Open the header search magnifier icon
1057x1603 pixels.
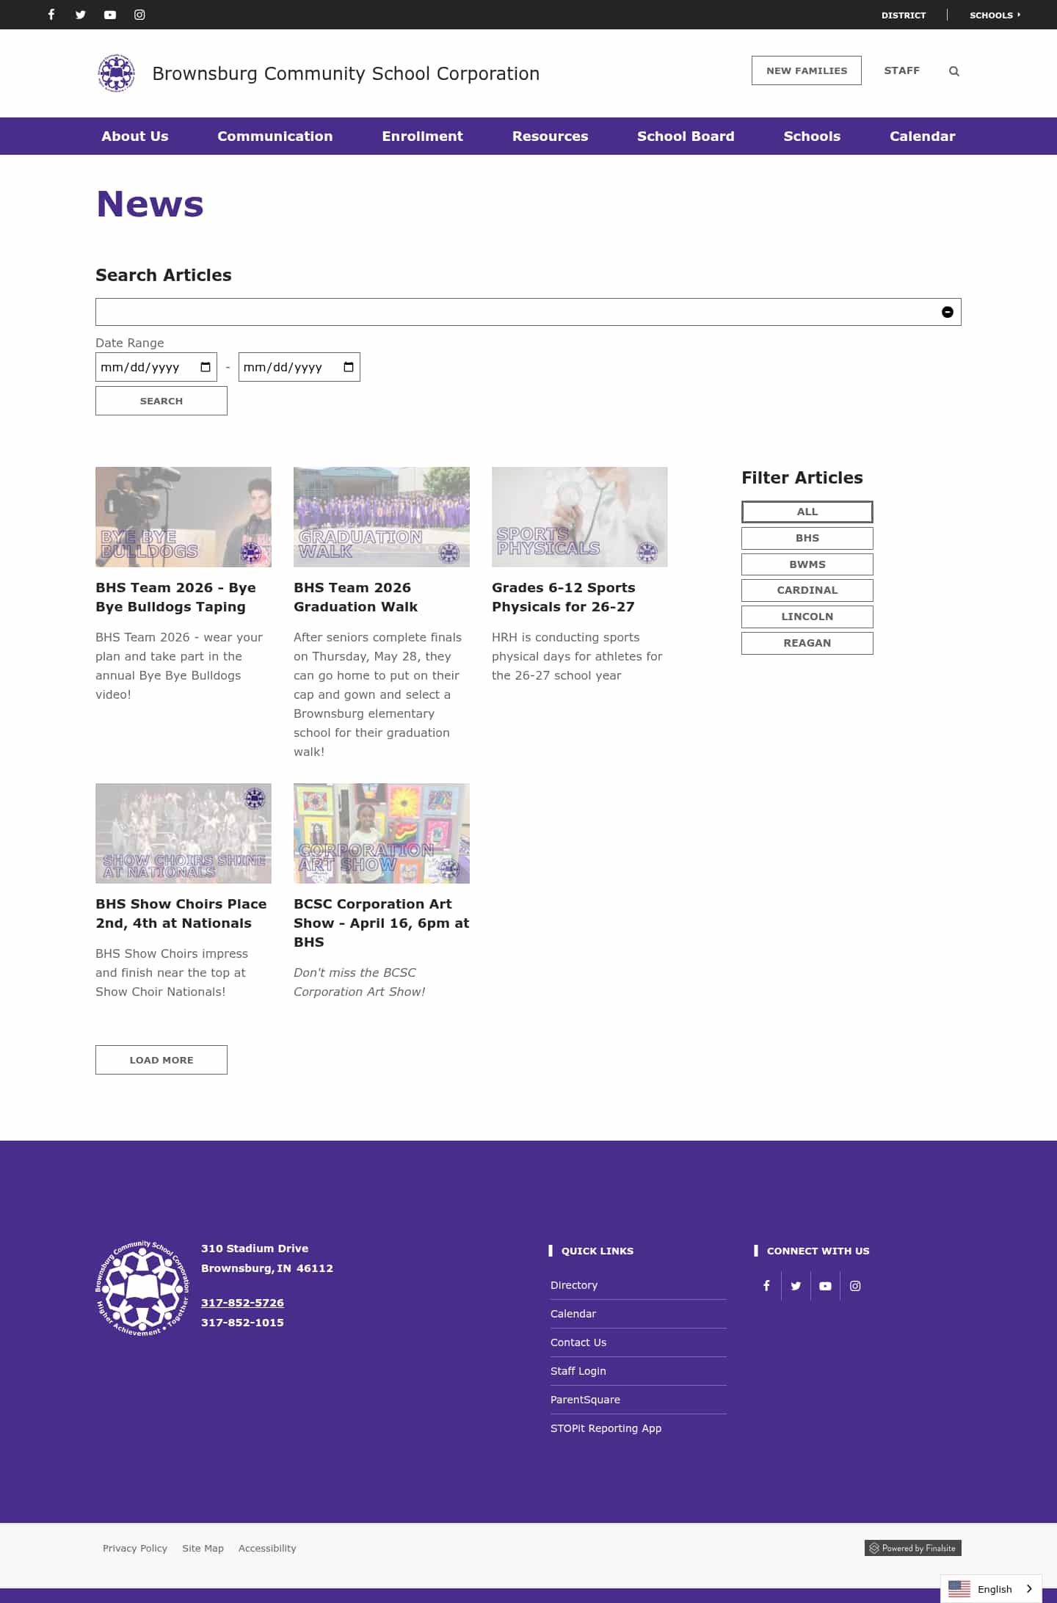pos(954,71)
